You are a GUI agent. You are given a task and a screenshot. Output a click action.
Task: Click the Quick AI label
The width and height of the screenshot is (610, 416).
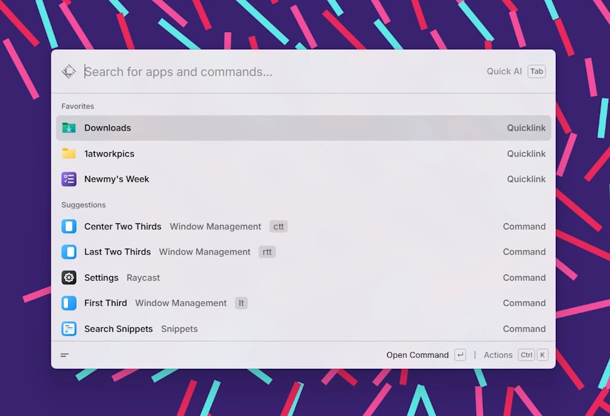click(x=503, y=71)
